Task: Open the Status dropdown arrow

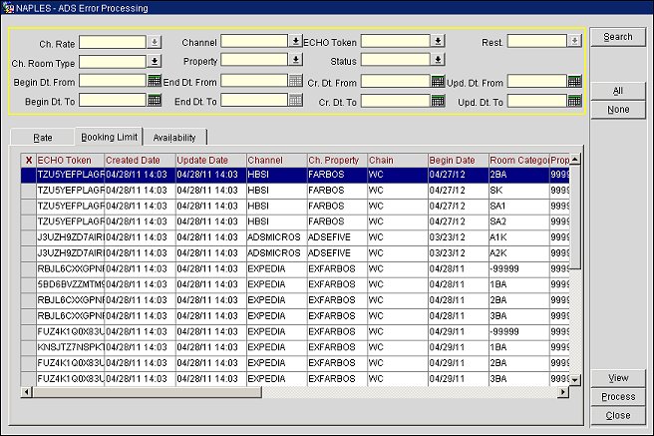Action: coord(438,61)
